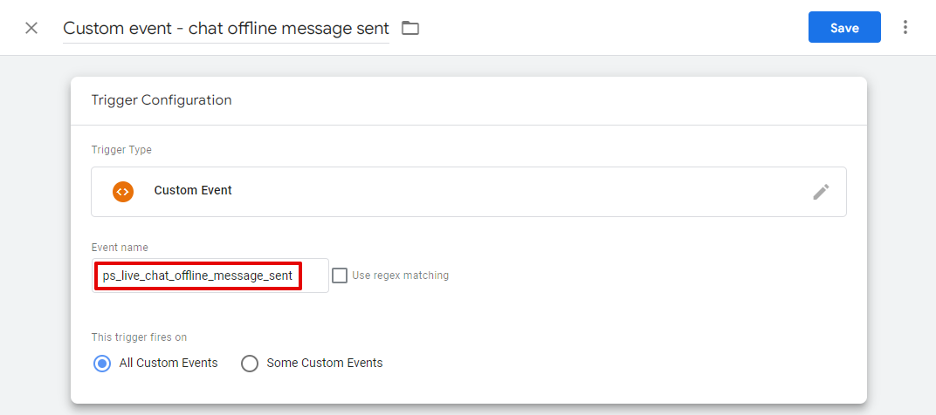Click the folder icon beside the trigger name
Image resolution: width=936 pixels, height=415 pixels.
(x=410, y=28)
